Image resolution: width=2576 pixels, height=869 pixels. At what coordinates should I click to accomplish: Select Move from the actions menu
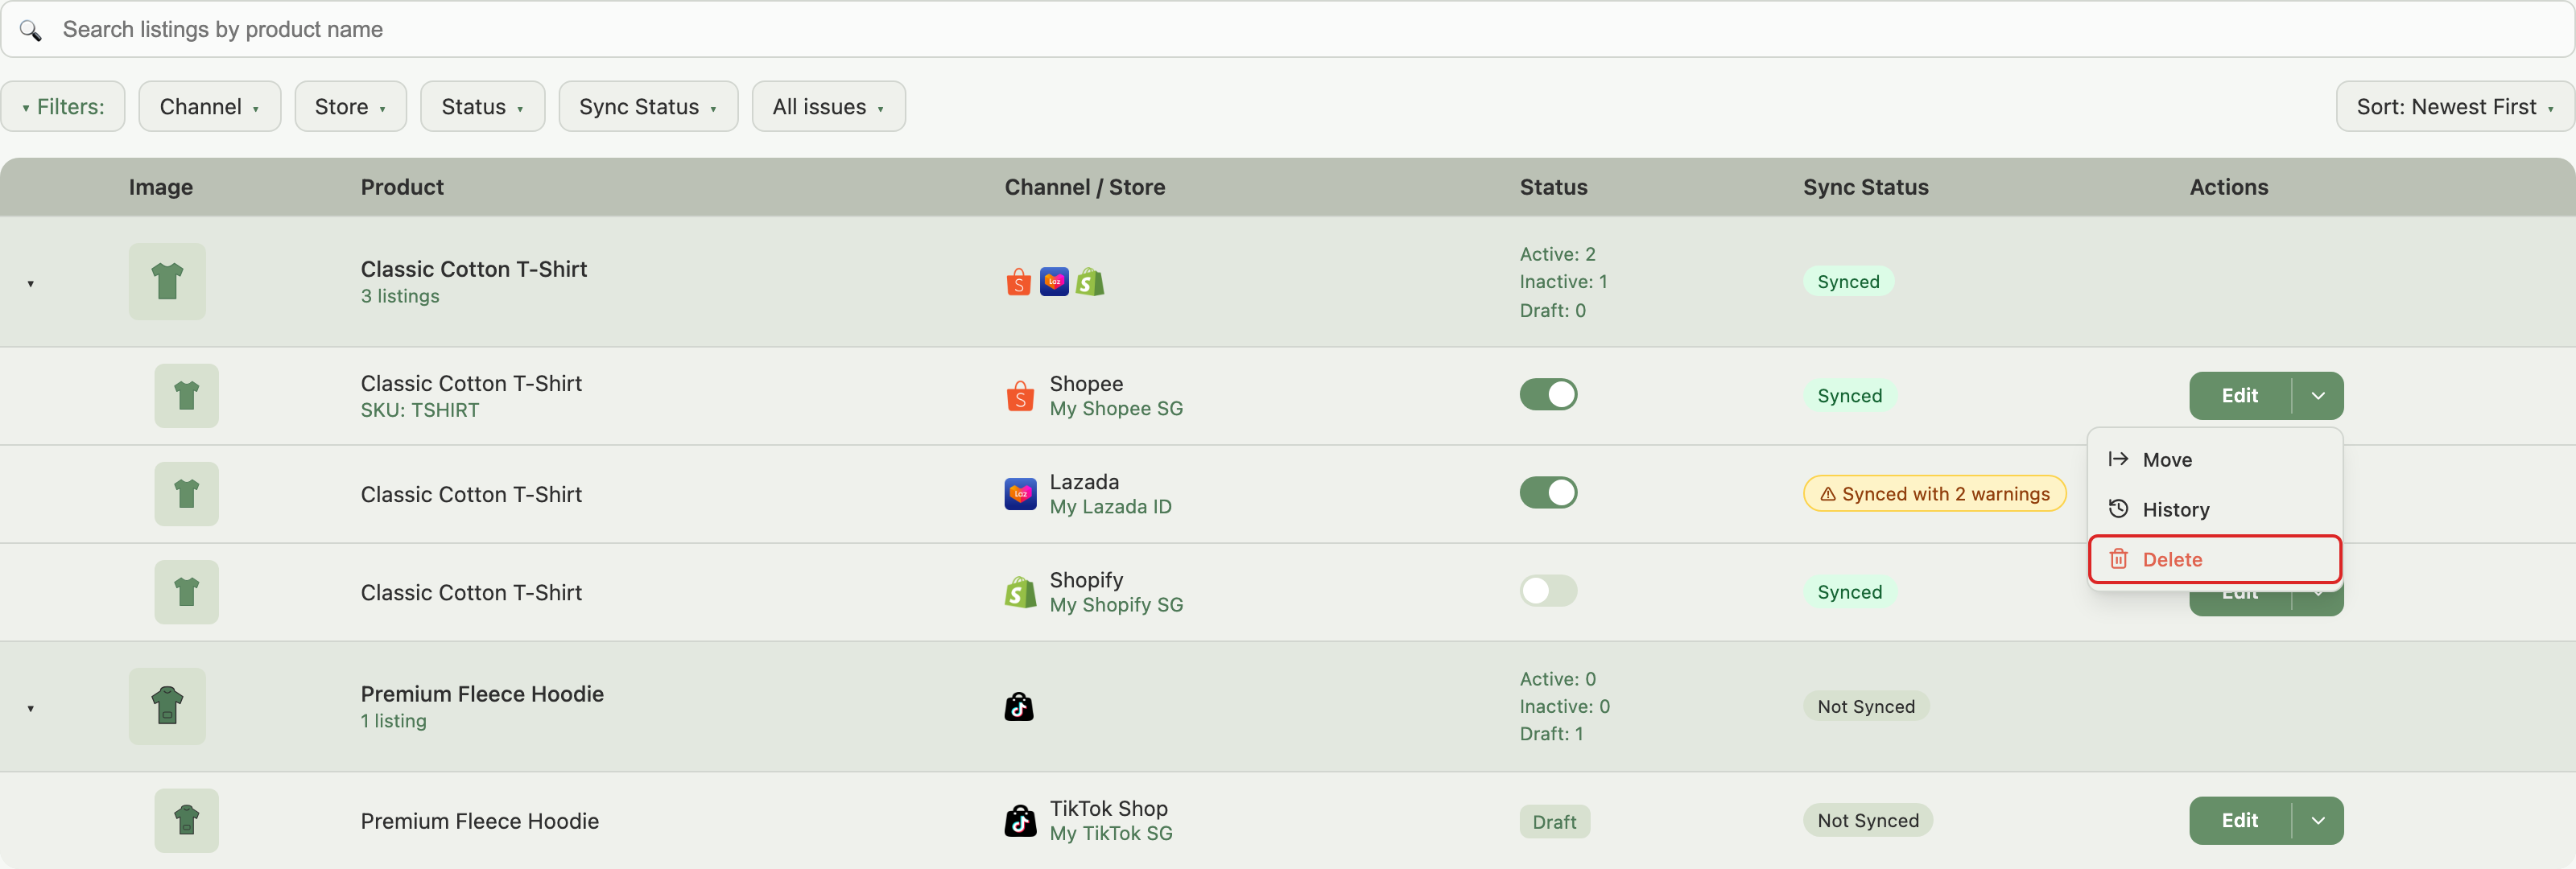coord(2215,460)
